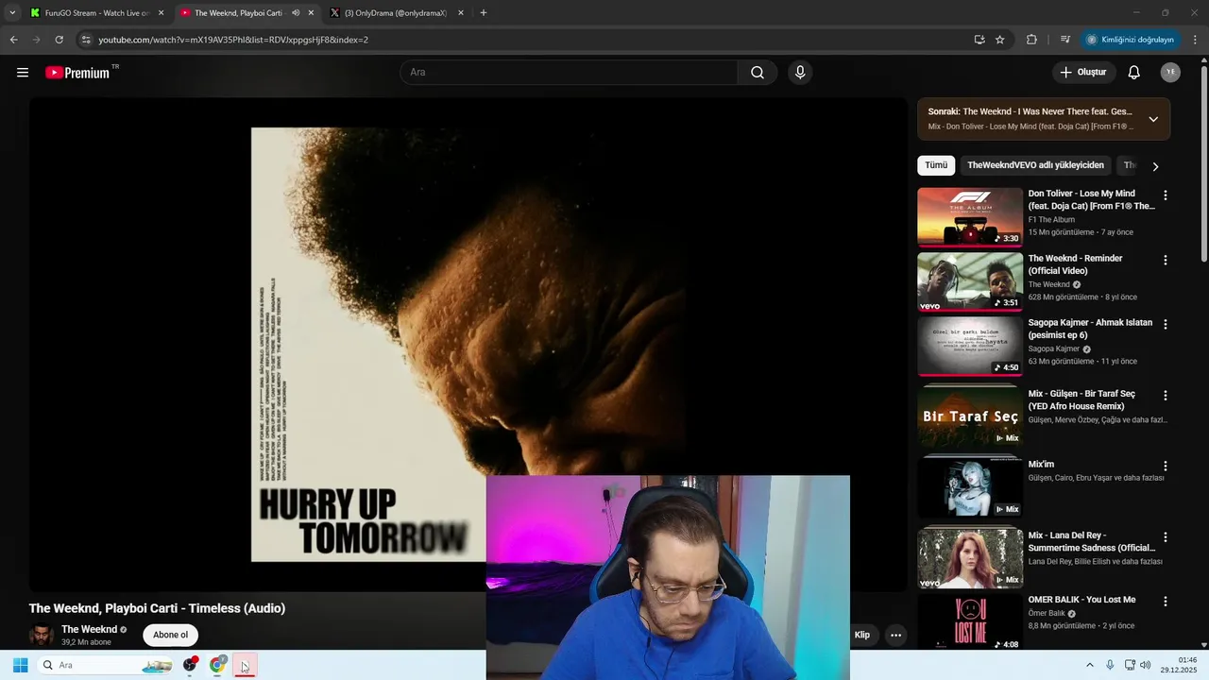The width and height of the screenshot is (1209, 680).
Task: Show hidden system tray icons chevron
Action: pyautogui.click(x=1090, y=665)
